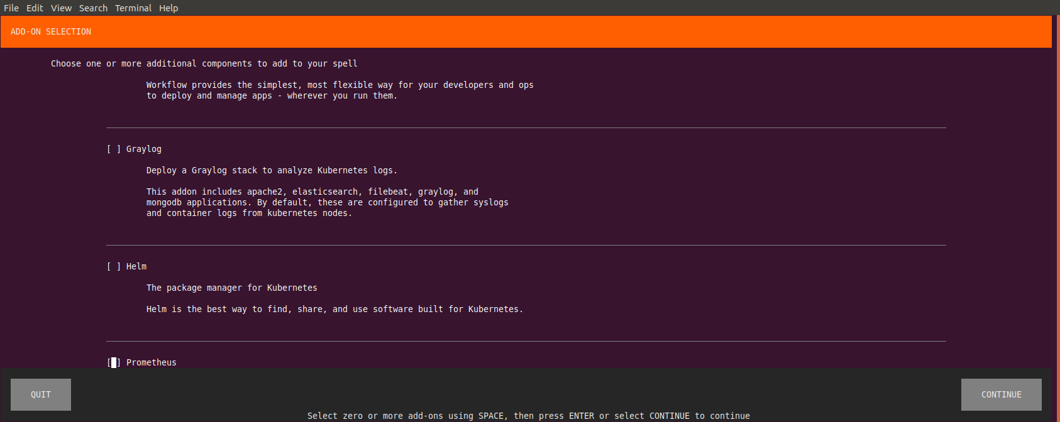This screenshot has height=422, width=1060.
Task: Click the CONTINUE button
Action: (x=1002, y=394)
